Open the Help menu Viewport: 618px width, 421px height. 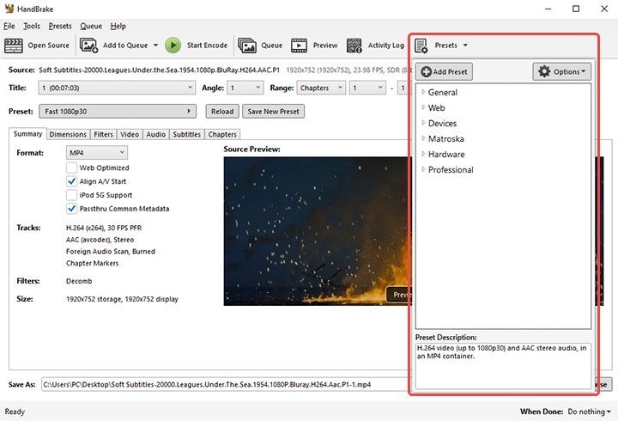point(118,26)
